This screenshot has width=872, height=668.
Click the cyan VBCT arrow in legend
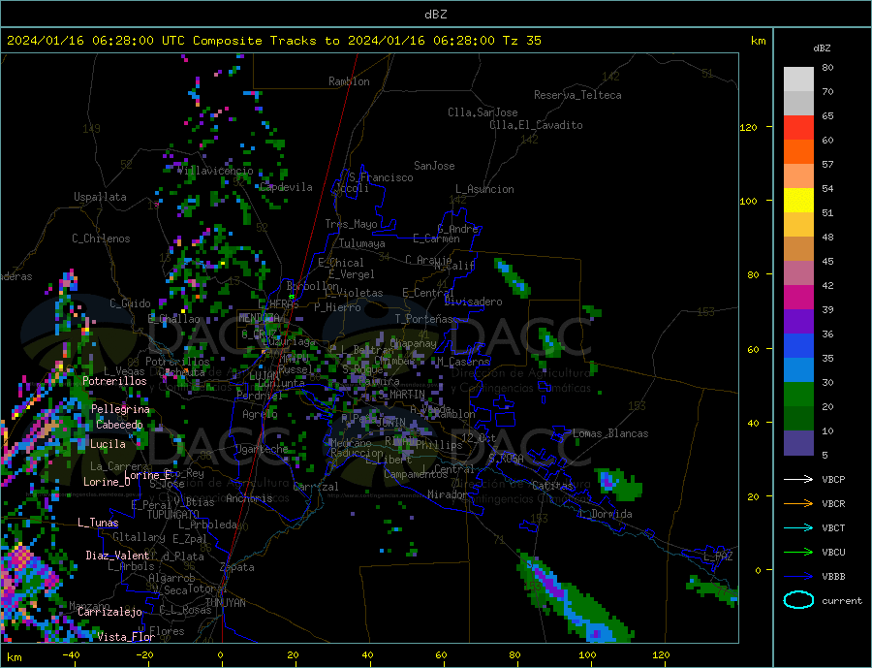(x=798, y=527)
